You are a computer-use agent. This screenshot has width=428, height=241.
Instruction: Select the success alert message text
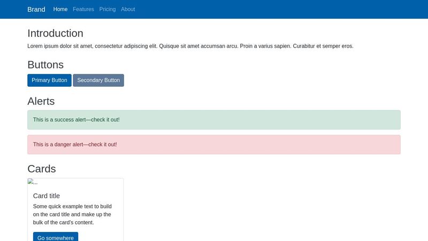(x=76, y=119)
